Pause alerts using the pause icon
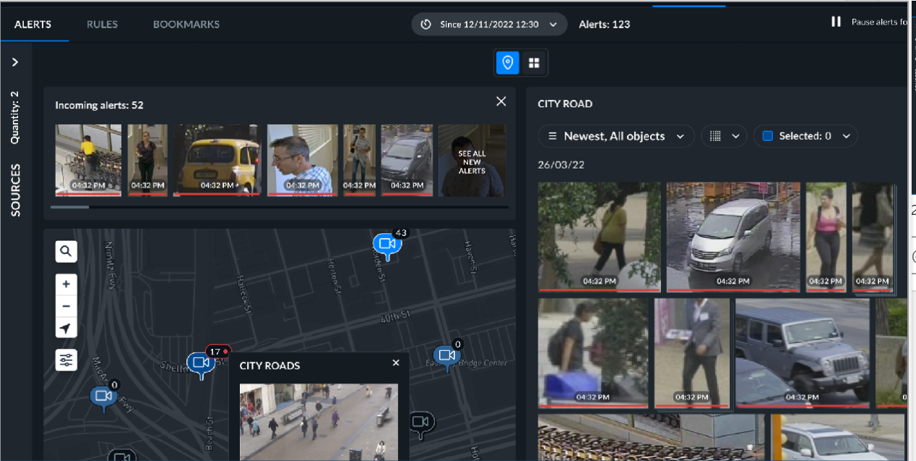Image resolution: width=916 pixels, height=461 pixels. 836,22
